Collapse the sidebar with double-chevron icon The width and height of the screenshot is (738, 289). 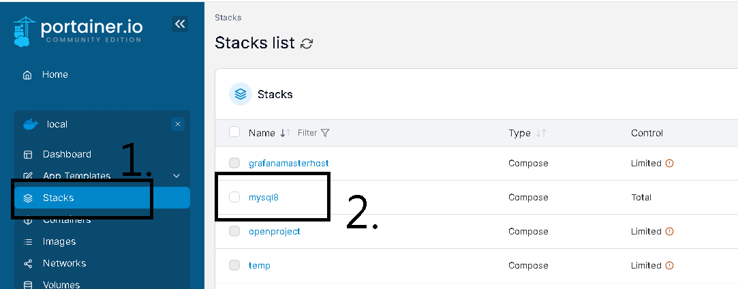180,24
